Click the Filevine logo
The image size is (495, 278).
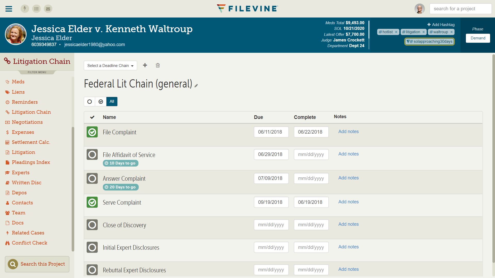(x=247, y=8)
